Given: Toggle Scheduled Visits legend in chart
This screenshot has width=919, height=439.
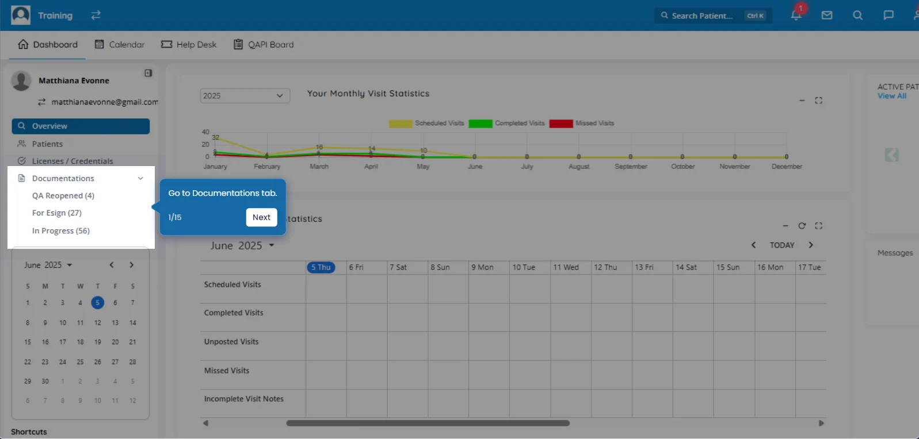Looking at the screenshot, I should coord(426,124).
